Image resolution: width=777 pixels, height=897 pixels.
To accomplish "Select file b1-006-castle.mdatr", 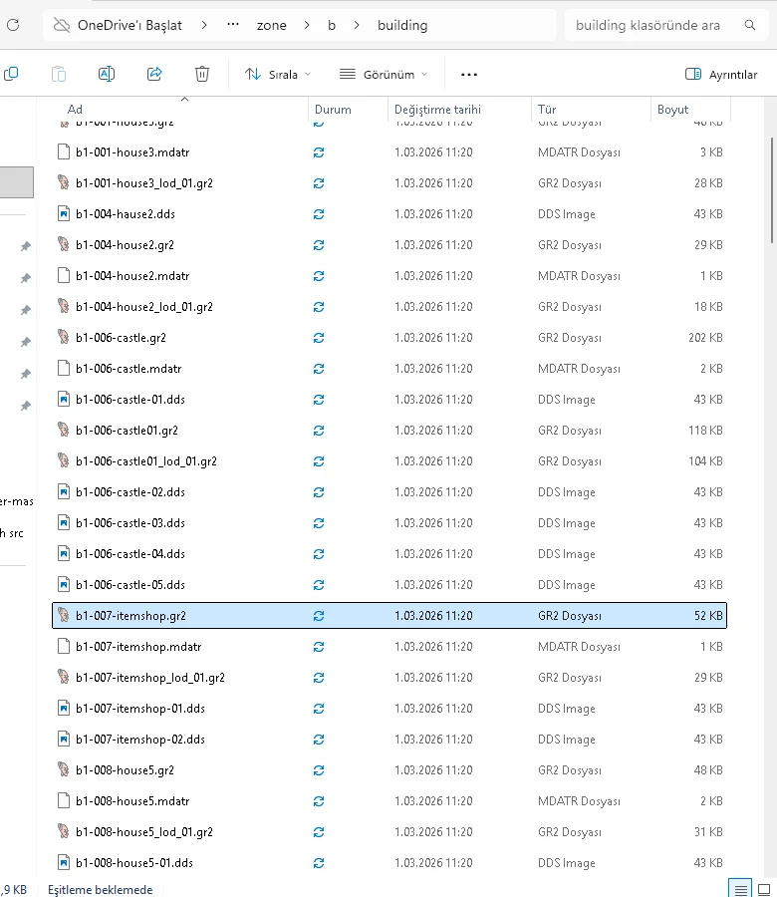I will 389,369.
